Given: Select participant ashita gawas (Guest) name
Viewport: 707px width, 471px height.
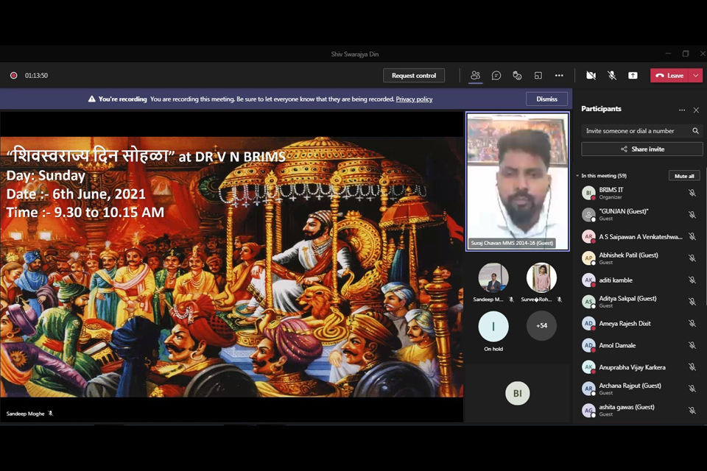Looking at the screenshot, I should pos(627,407).
